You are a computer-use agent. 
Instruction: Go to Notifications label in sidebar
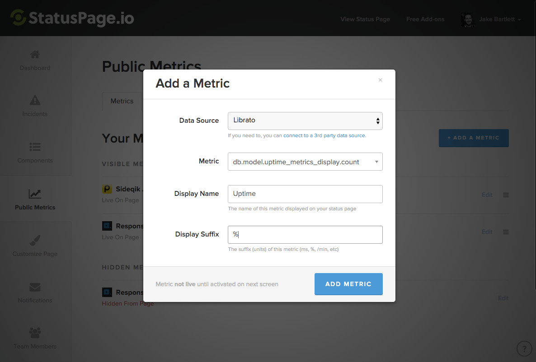(x=35, y=300)
